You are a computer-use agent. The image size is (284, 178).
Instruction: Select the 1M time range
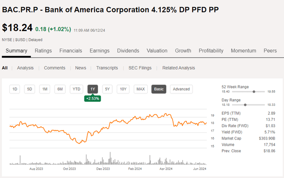(x=45, y=89)
